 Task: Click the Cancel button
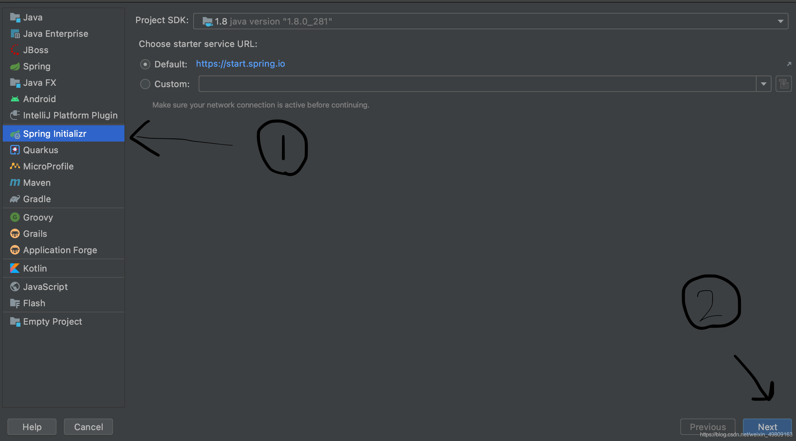click(x=88, y=427)
